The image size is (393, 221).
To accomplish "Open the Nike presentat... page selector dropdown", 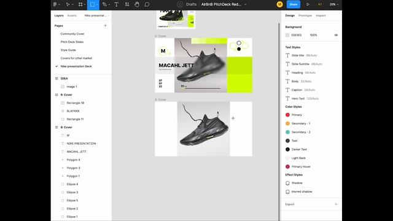I will coord(97,15).
